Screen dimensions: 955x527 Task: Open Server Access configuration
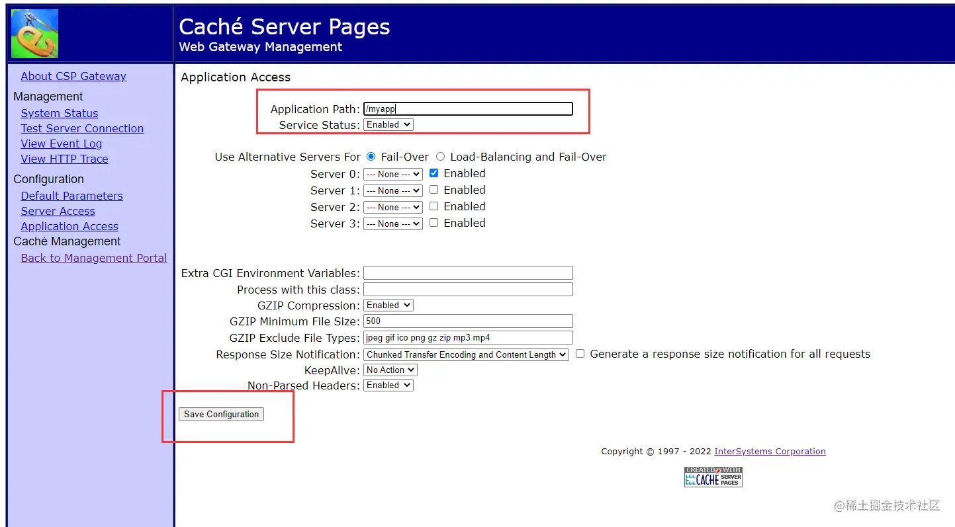(x=58, y=211)
